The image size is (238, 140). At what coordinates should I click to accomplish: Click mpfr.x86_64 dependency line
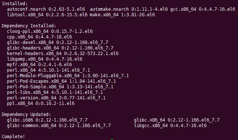click(40, 65)
